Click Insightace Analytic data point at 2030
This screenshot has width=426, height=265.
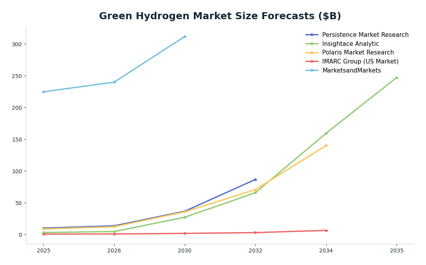tap(185, 217)
